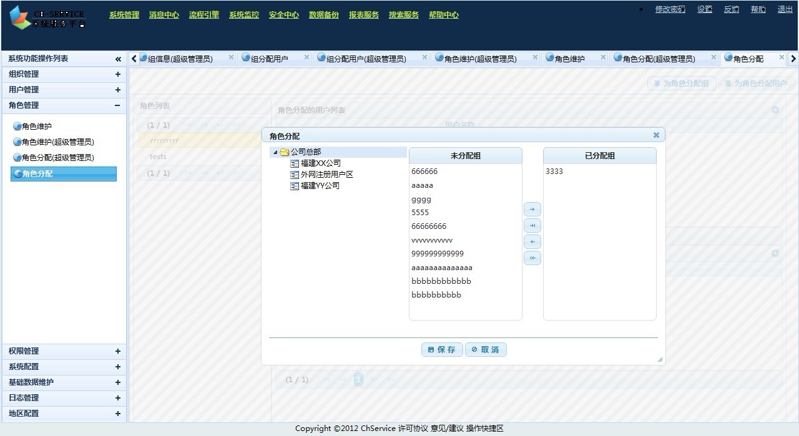
Task: Grab the dialog resize handle corner
Action: [x=660, y=360]
